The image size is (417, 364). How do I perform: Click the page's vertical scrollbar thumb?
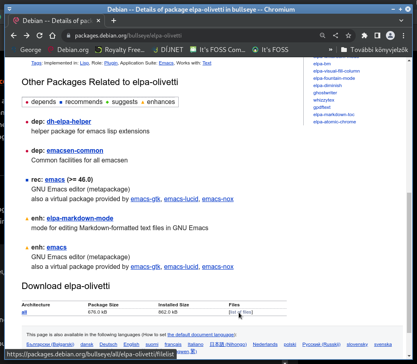(409, 263)
